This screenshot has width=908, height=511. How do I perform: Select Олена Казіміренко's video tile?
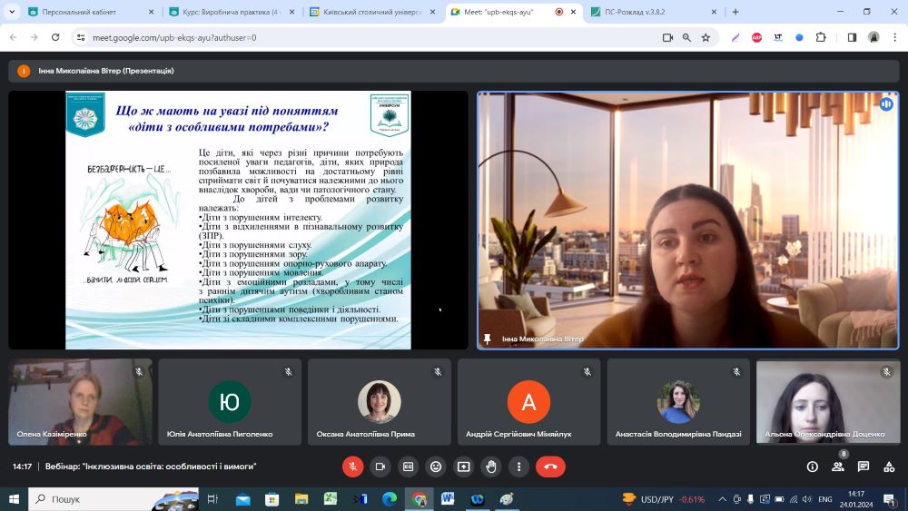81,401
